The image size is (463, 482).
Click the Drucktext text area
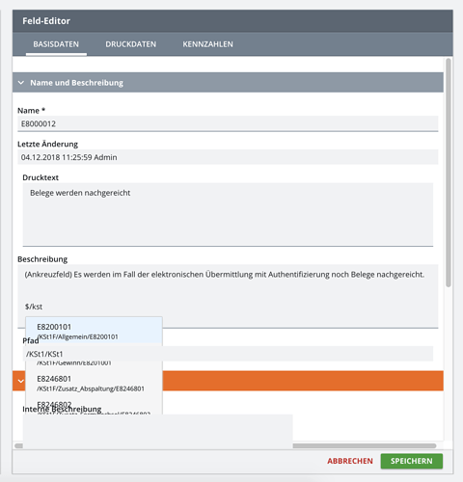pyautogui.click(x=228, y=214)
